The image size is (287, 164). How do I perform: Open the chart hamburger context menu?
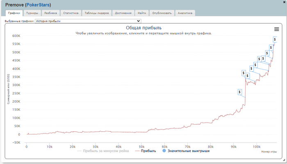[x=276, y=29]
